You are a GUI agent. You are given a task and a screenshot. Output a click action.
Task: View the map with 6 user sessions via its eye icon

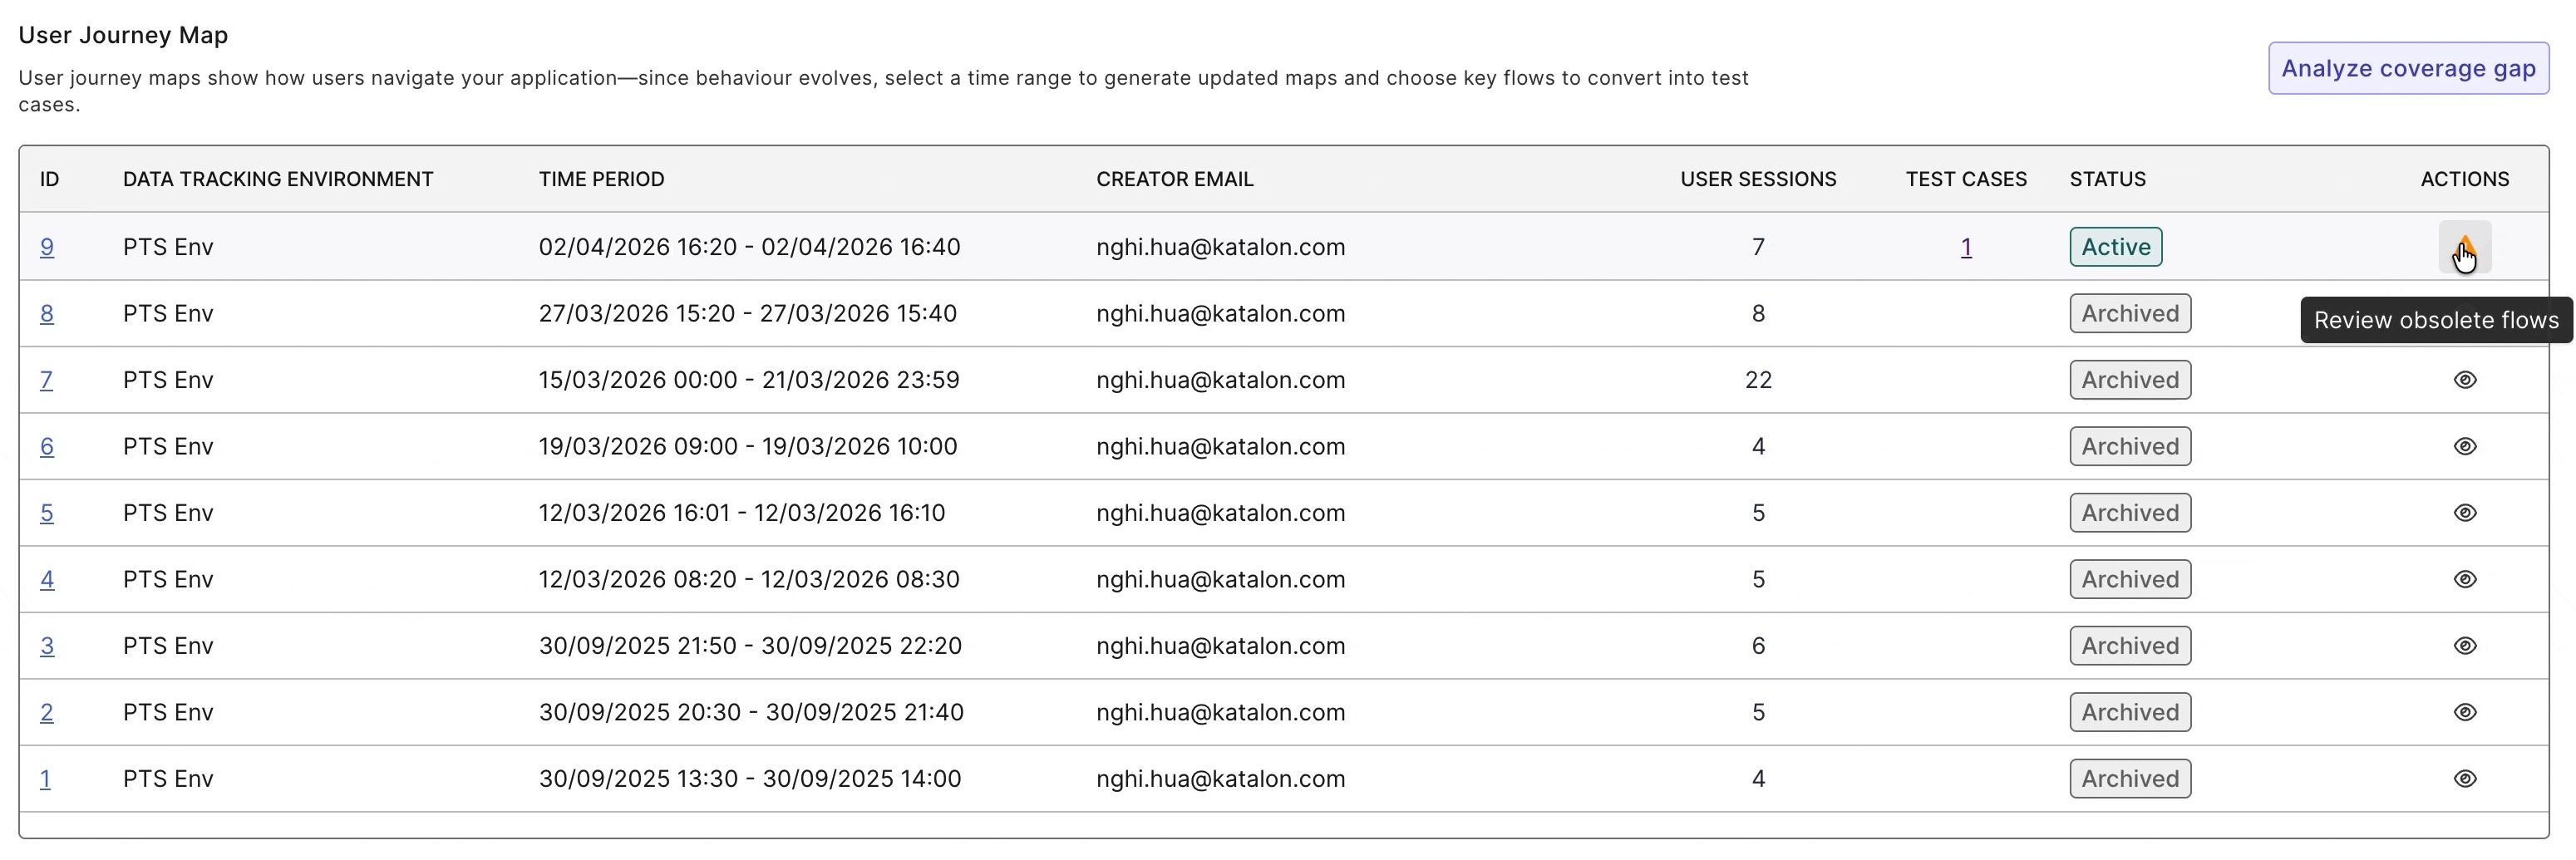2464,646
